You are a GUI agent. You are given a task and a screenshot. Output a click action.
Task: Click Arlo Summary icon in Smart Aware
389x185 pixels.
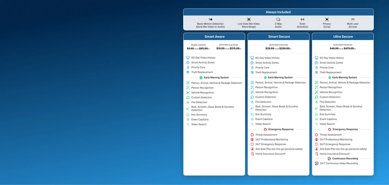(x=188, y=115)
